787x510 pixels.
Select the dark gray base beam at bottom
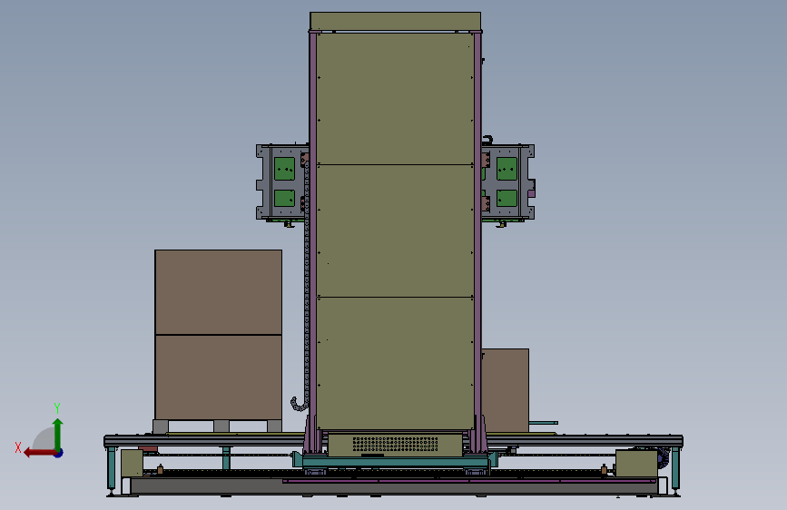[394, 487]
